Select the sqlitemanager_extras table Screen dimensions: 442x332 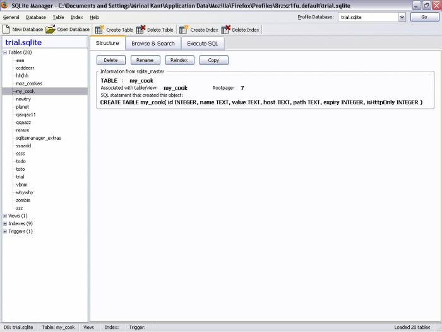(39, 138)
